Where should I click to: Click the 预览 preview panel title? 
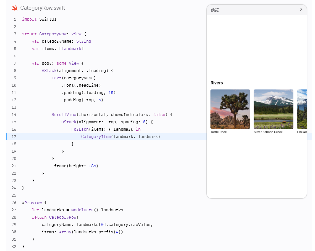pyautogui.click(x=214, y=10)
